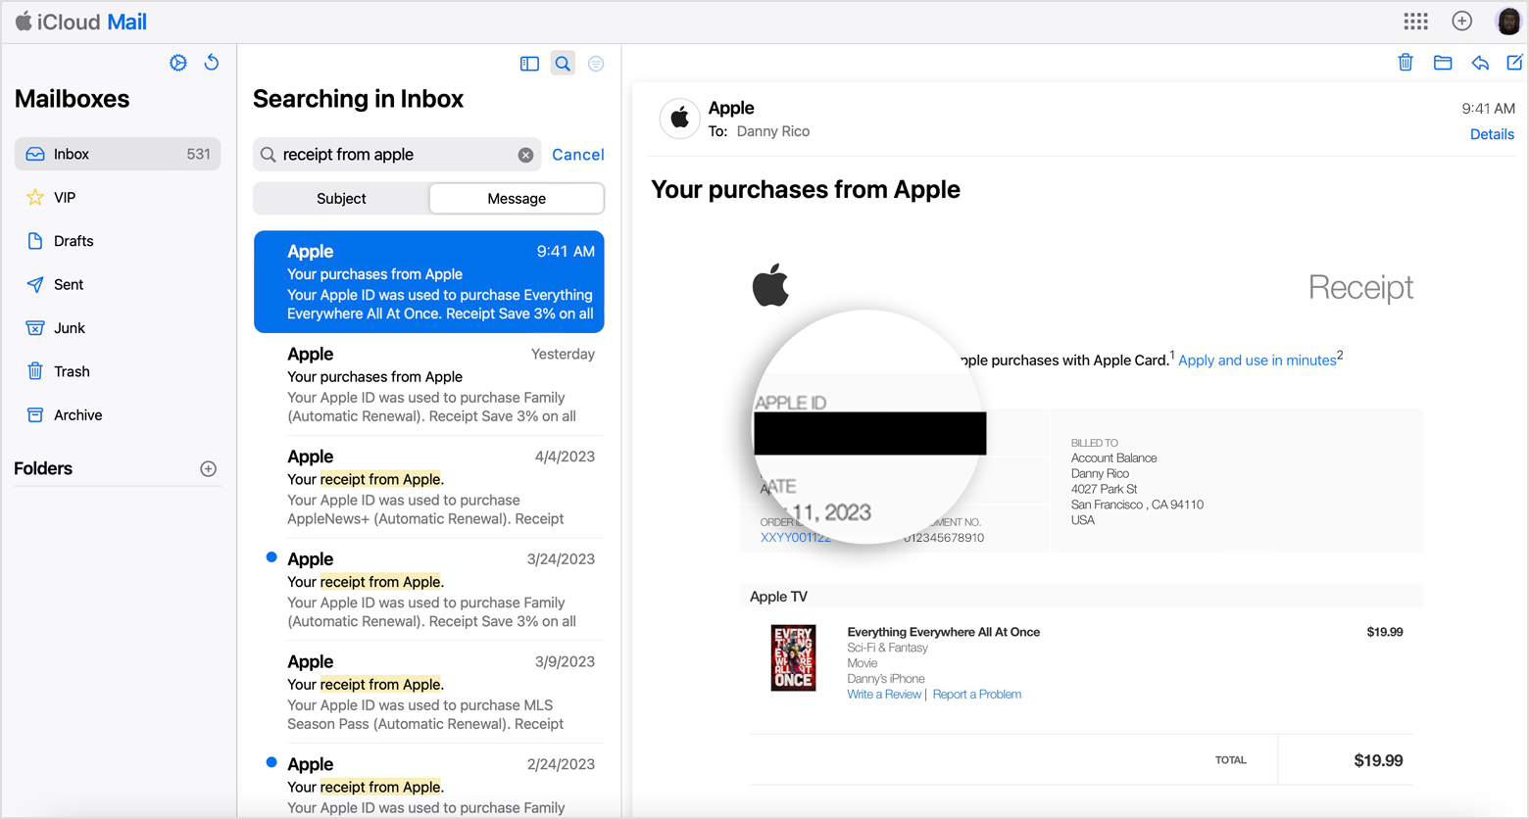The height and width of the screenshot is (819, 1529).
Task: Toggle the sidebar layout icon
Action: [529, 64]
